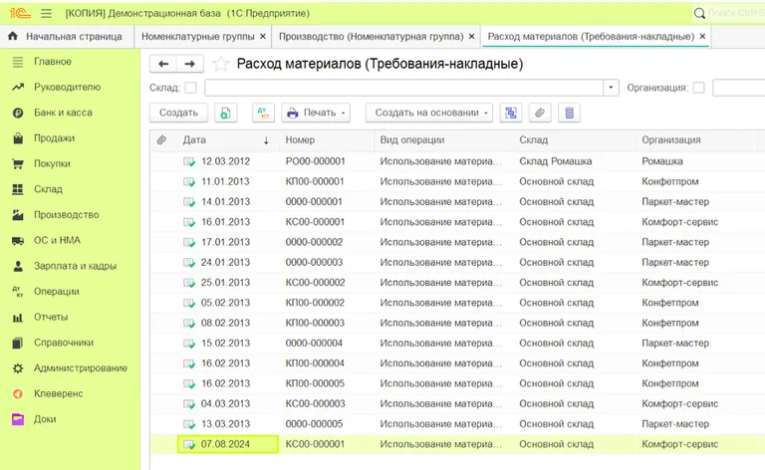
Task: Click the list report icon in toolbar
Action: pos(569,113)
